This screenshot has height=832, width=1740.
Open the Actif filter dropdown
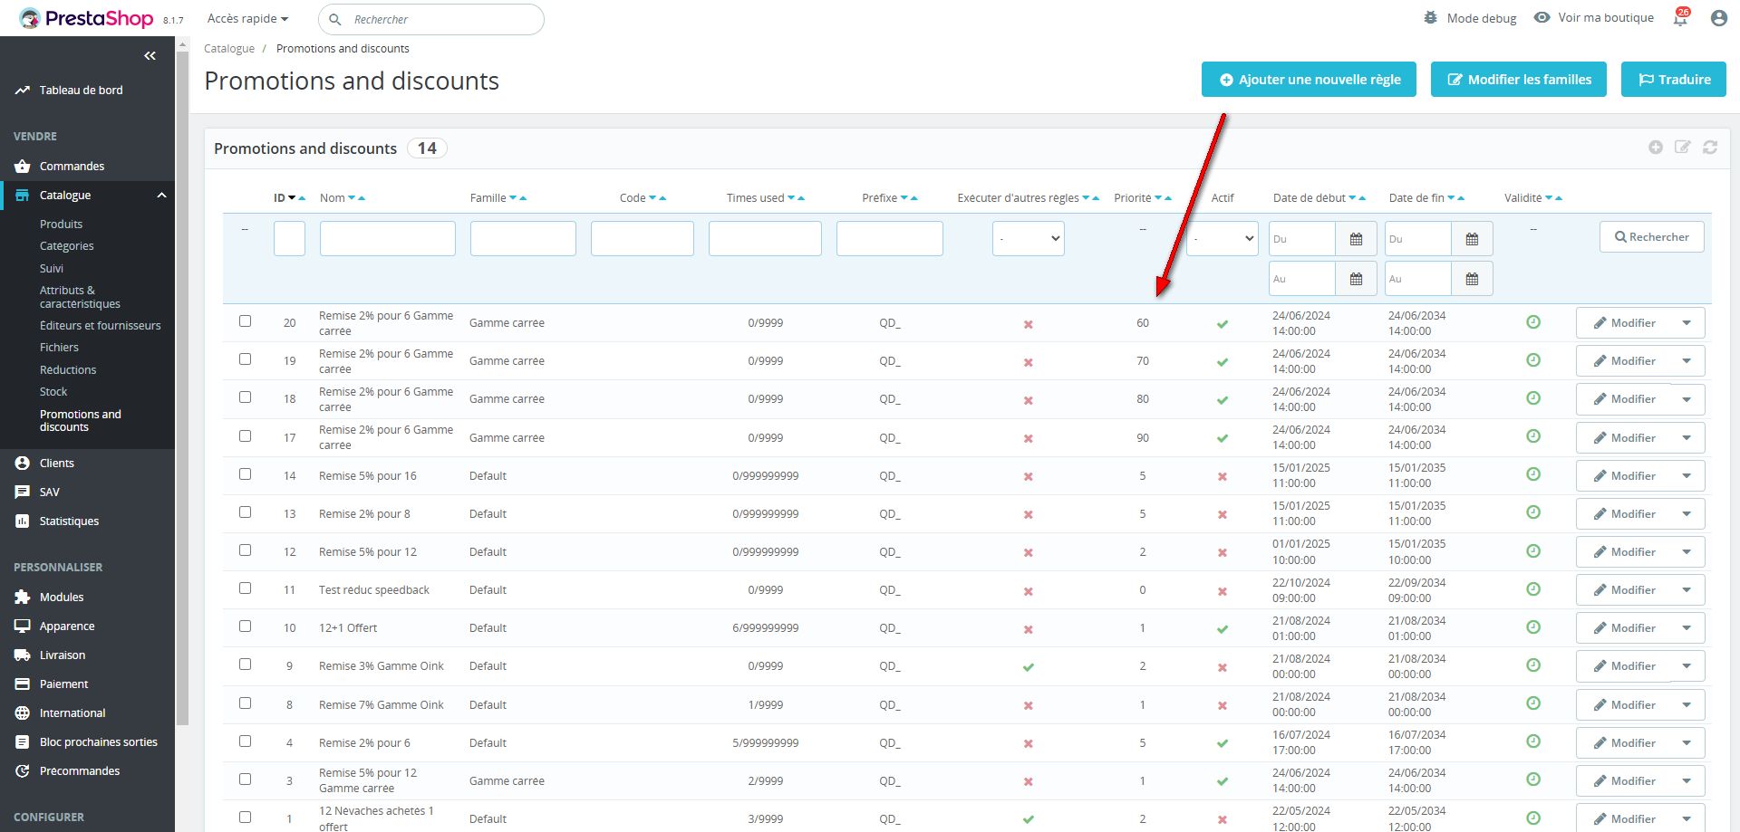pos(1222,239)
